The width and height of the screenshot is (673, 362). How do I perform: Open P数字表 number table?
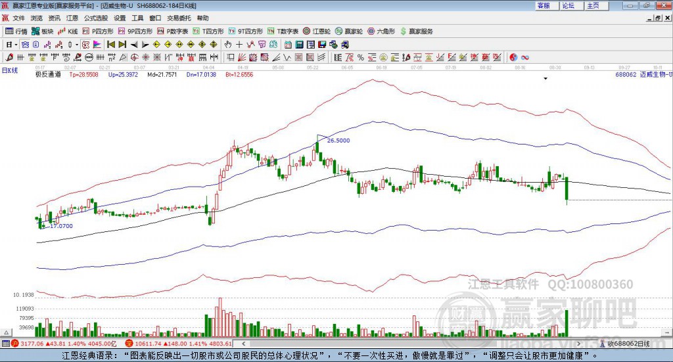[173, 32]
